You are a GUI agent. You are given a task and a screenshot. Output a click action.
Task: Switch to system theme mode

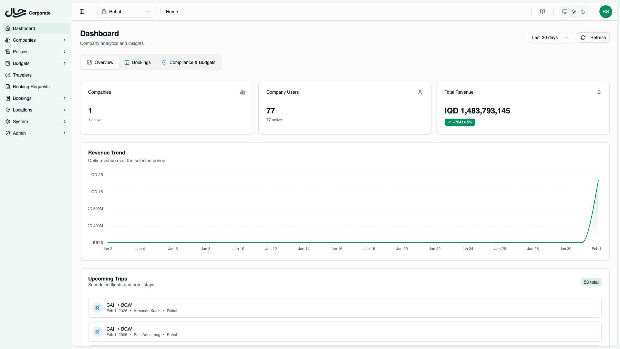(x=564, y=12)
